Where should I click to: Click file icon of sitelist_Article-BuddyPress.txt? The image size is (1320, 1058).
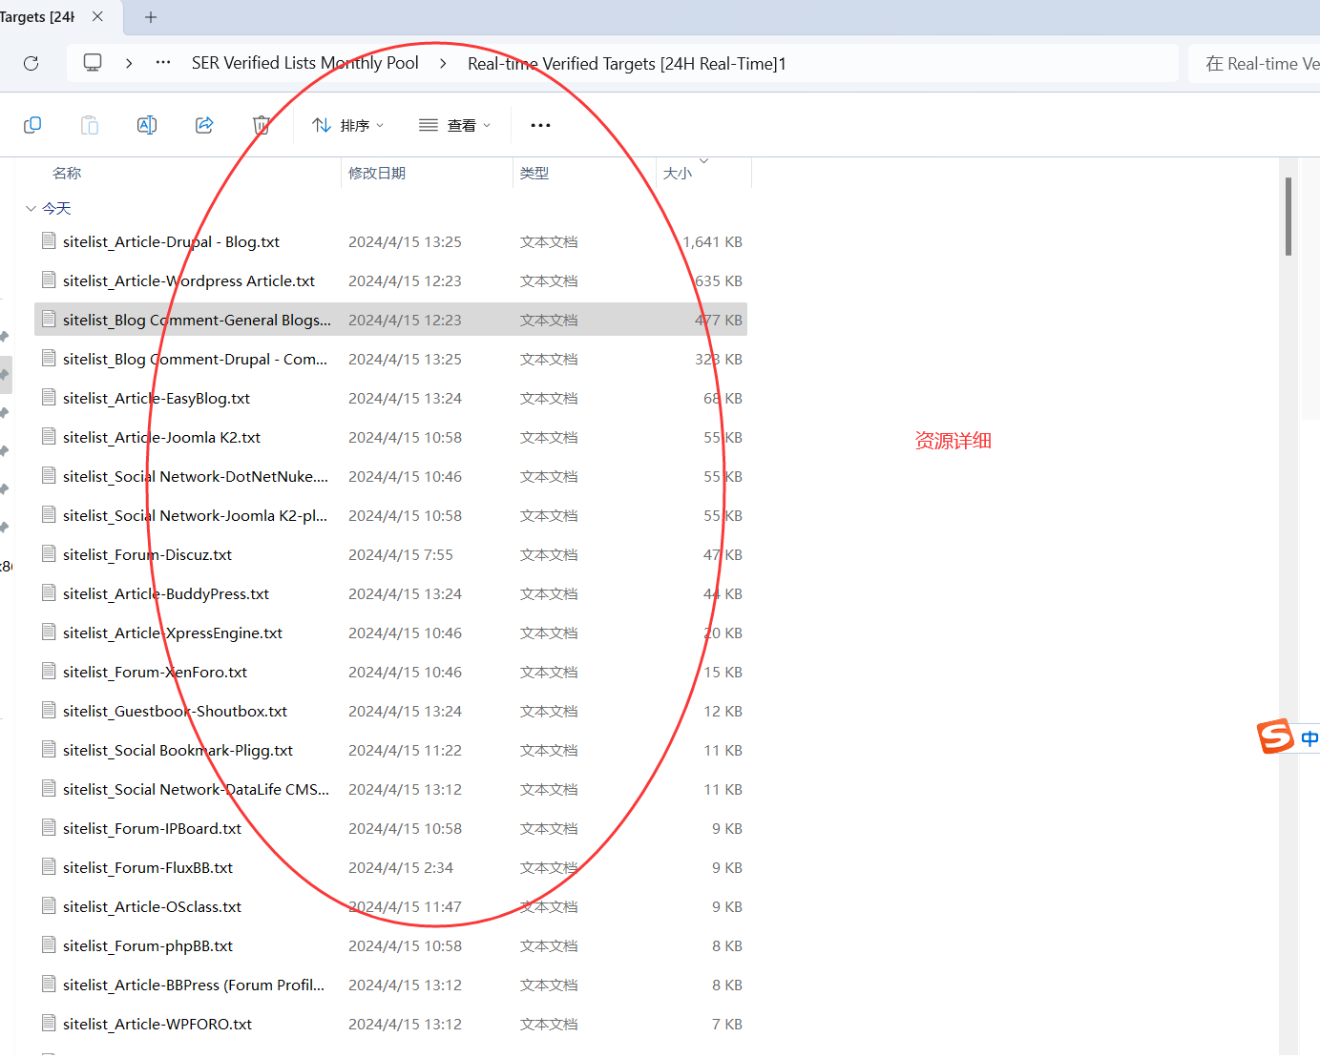(49, 592)
